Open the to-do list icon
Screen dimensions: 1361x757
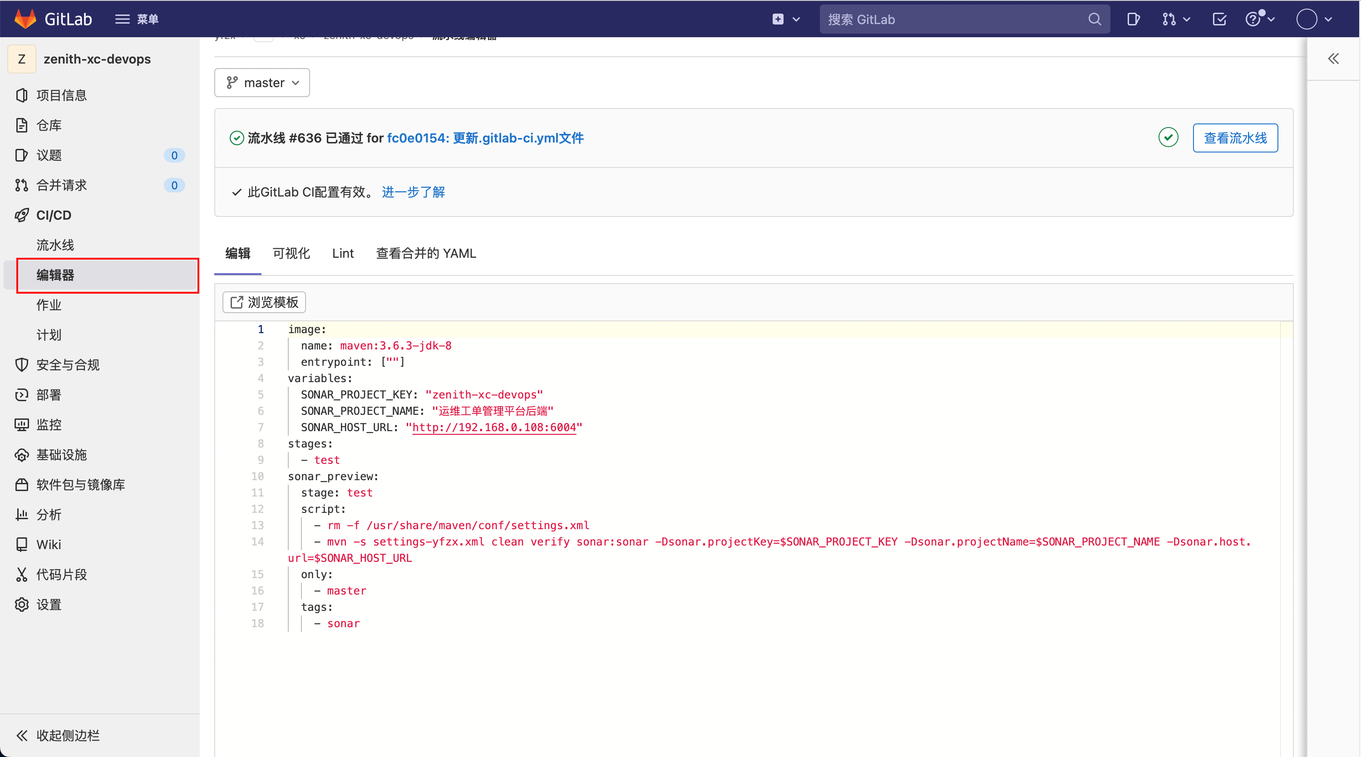1219,19
